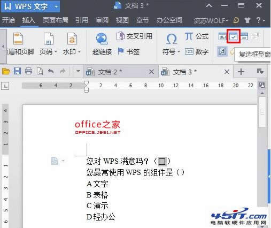
Task: Click the vertical scrollbar up arrow
Action: (x=262, y=93)
